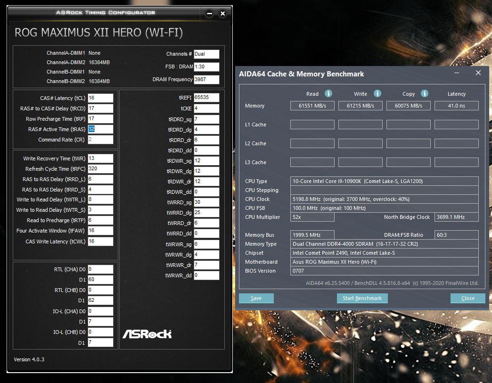Click the Write info icon in AIDA64
Screen dimensions: 492x383
(x=377, y=93)
